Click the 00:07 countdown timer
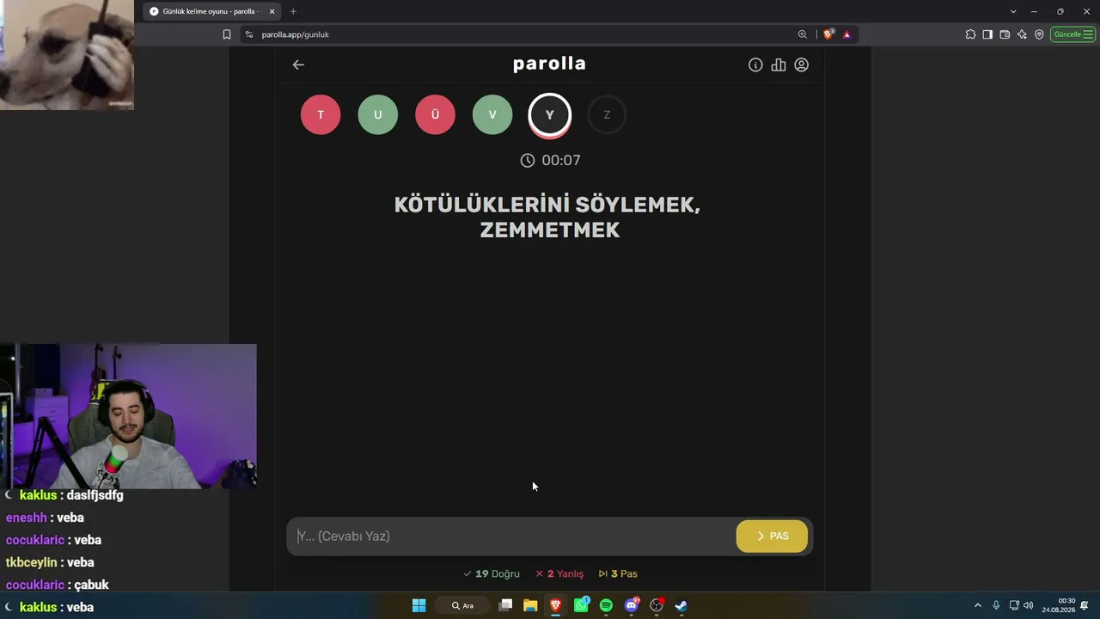The height and width of the screenshot is (619, 1100). coord(550,161)
